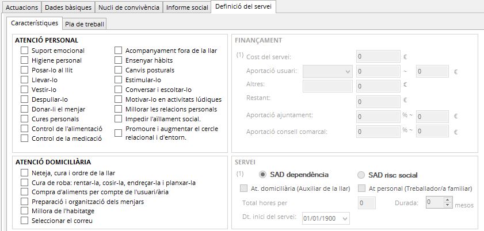Increase Durada mesos with up arrow

(448, 199)
